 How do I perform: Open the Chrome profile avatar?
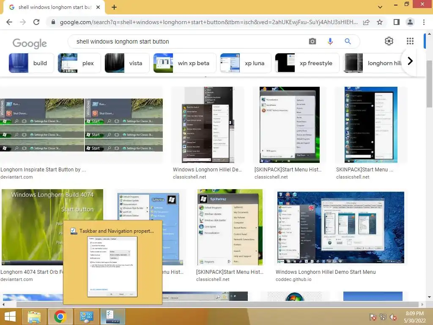point(410,22)
